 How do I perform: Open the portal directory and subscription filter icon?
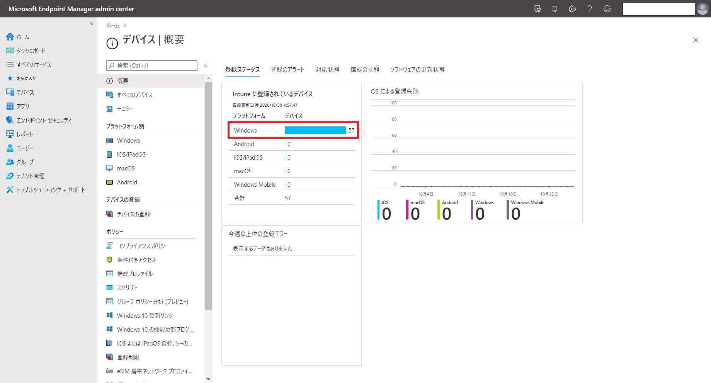point(537,9)
